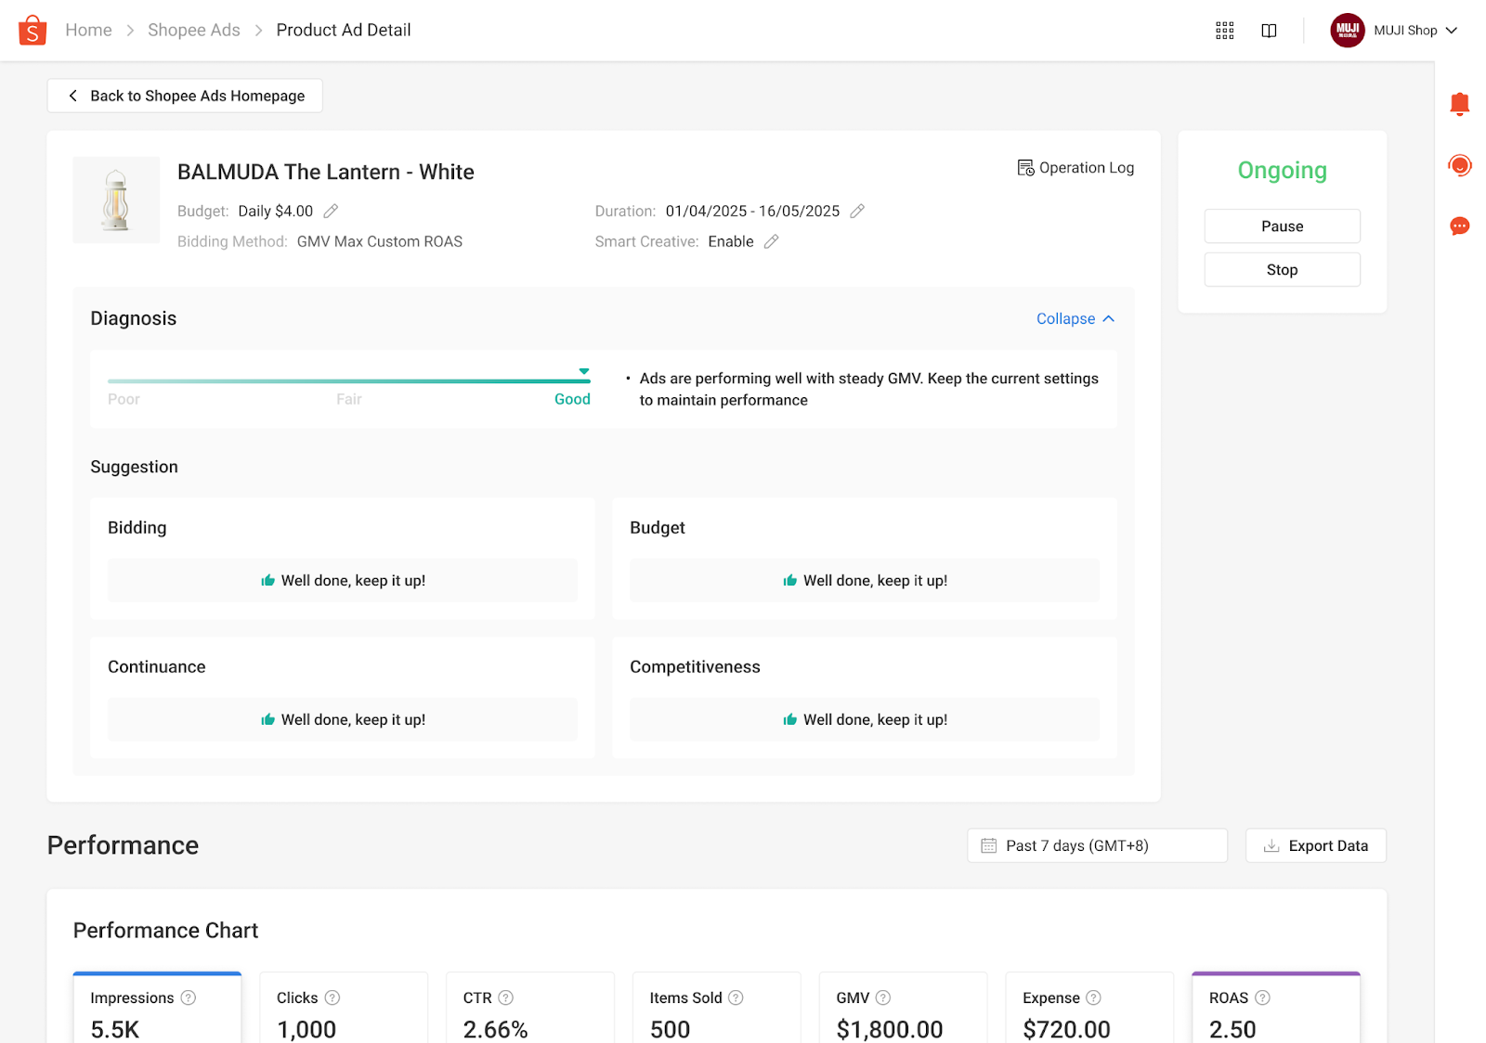Click GMV help question icon
The image size is (1486, 1043).
(883, 998)
